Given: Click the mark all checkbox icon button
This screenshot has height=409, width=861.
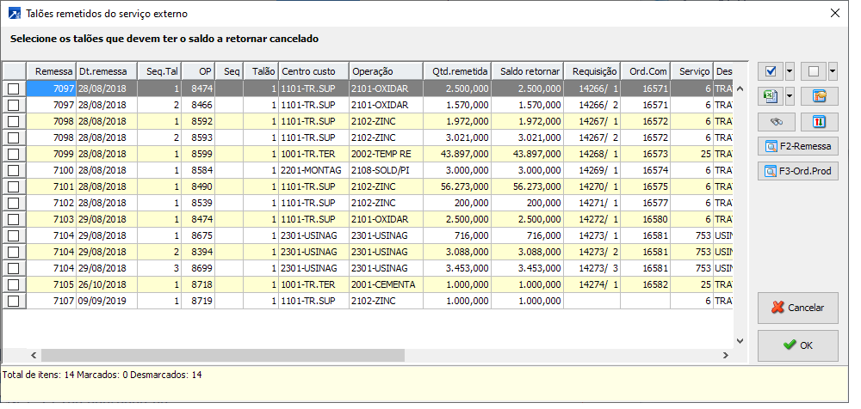Looking at the screenshot, I should click(x=770, y=71).
